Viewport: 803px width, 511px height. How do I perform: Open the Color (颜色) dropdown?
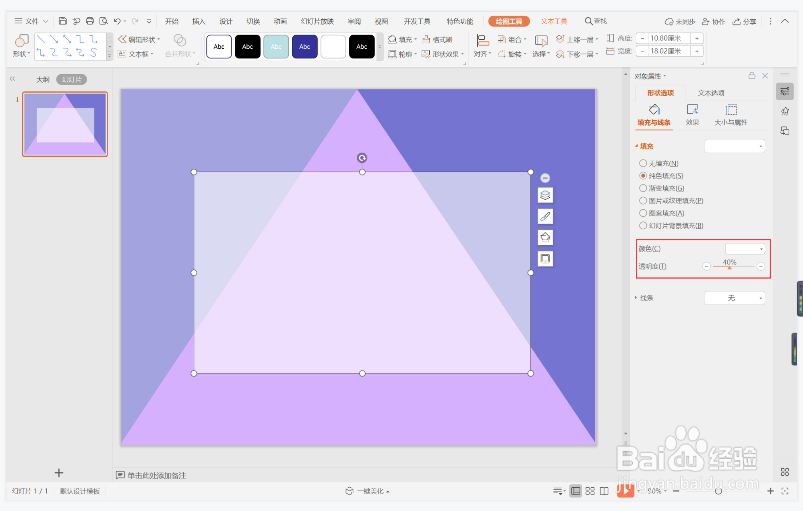(x=745, y=249)
